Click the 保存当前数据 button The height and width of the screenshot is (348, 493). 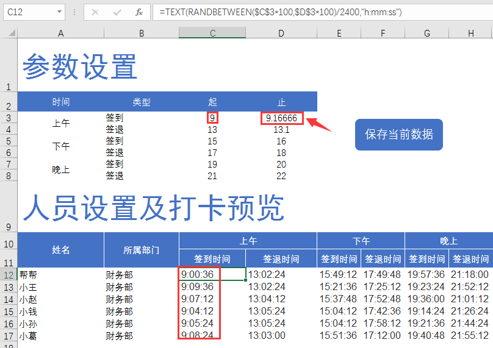click(398, 135)
